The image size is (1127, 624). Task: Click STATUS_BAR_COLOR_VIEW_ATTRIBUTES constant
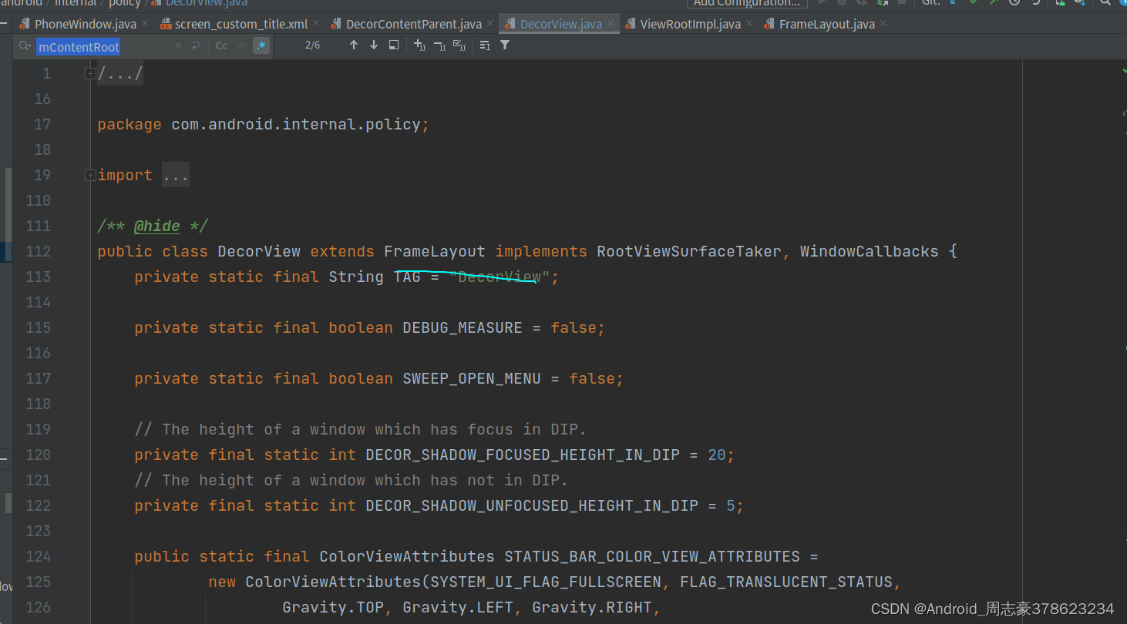(x=652, y=556)
